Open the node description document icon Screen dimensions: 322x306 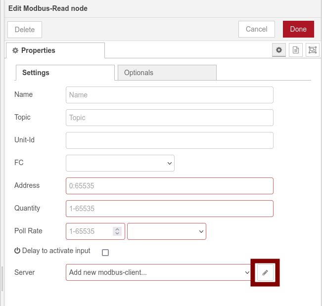click(296, 50)
